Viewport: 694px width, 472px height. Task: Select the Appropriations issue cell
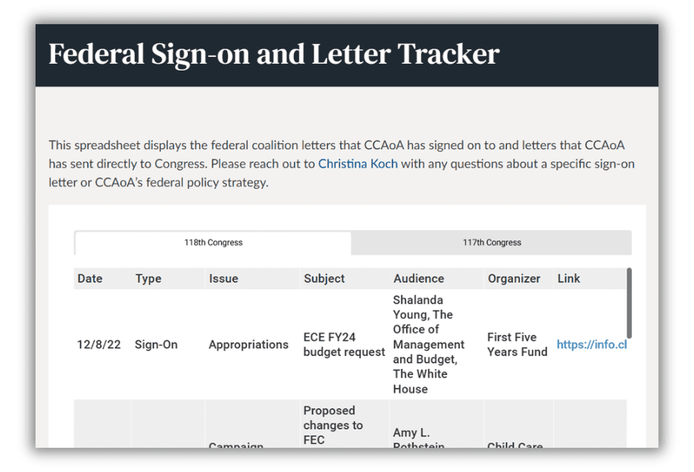(249, 345)
